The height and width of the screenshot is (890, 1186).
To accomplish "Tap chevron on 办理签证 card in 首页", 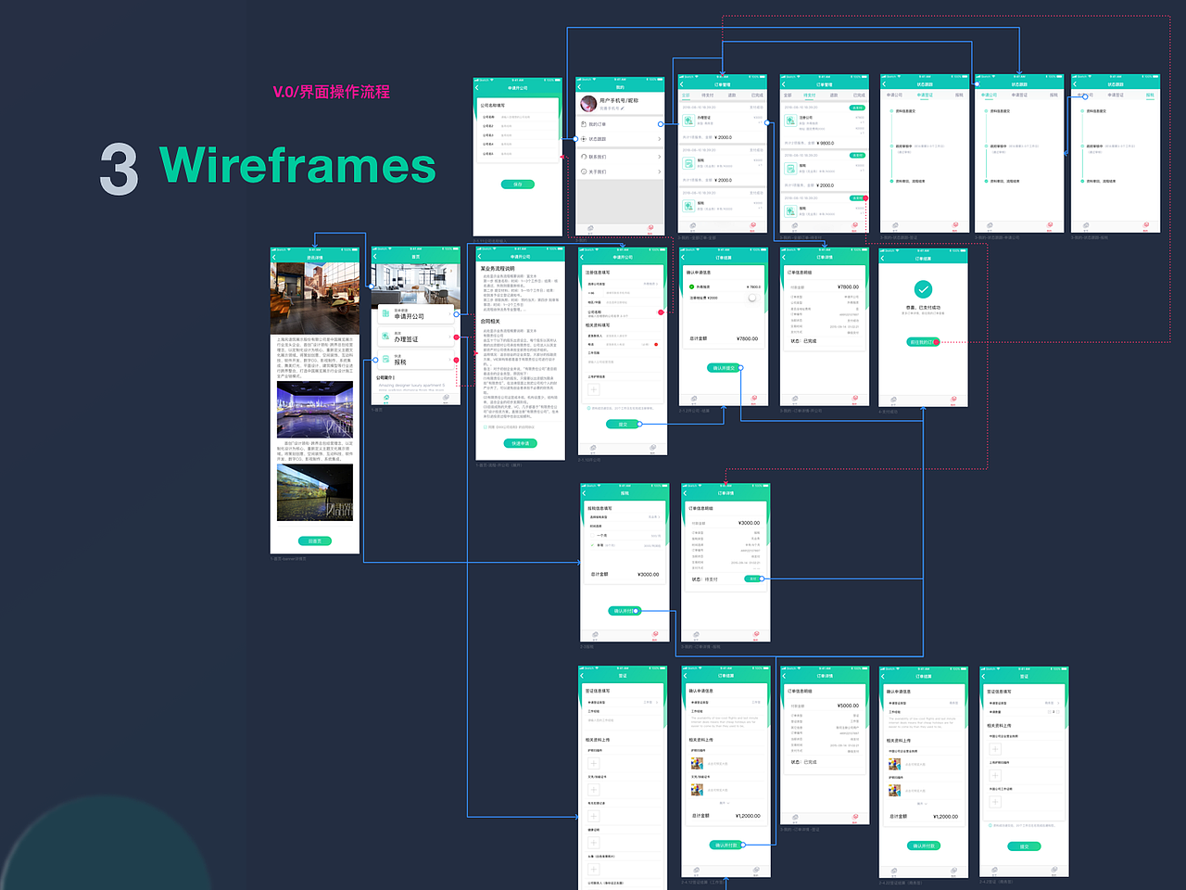I will click(449, 337).
